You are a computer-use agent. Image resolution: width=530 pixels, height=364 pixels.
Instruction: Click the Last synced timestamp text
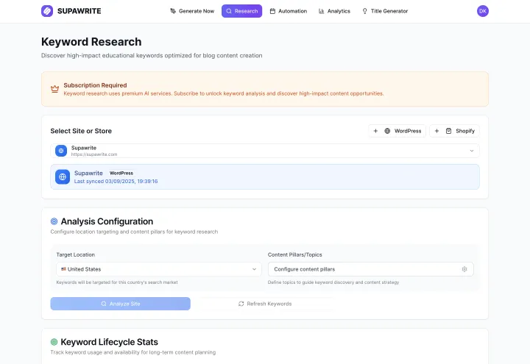[116, 182]
